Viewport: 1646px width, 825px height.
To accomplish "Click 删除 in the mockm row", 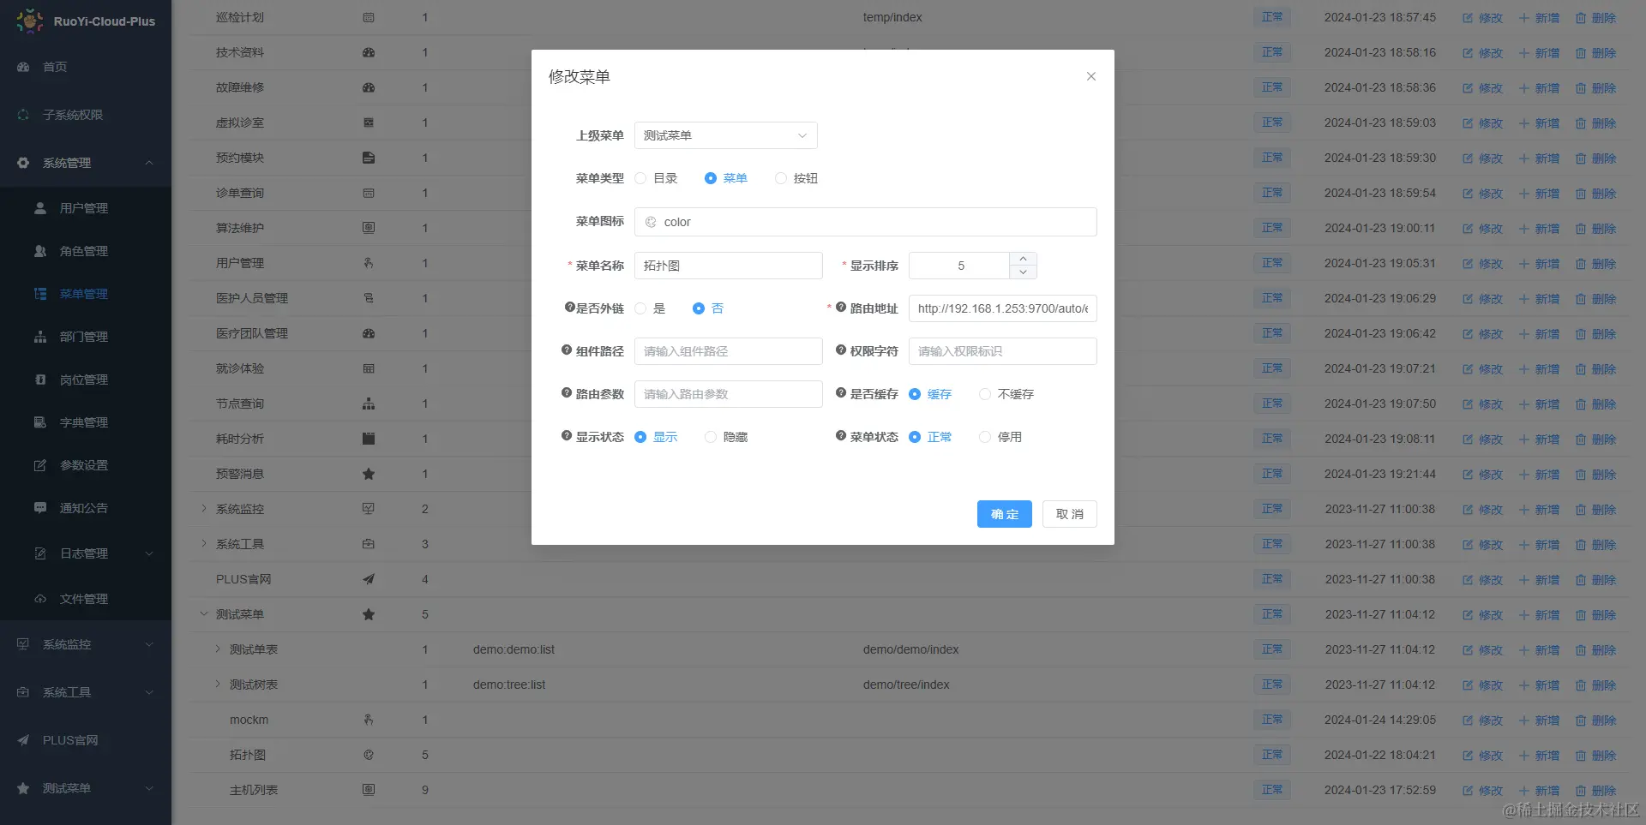I will [1595, 720].
